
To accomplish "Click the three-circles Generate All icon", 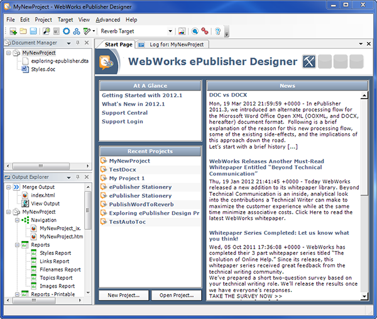I will 77,31.
